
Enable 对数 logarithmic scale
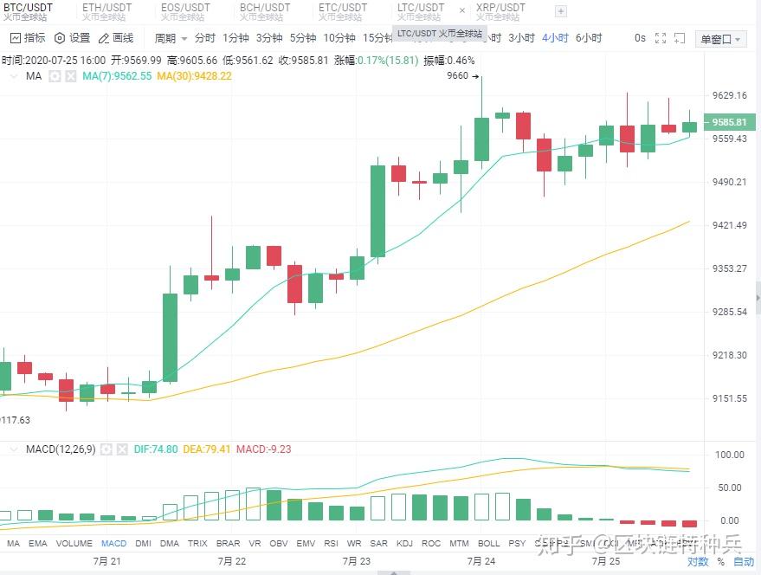coord(698,562)
